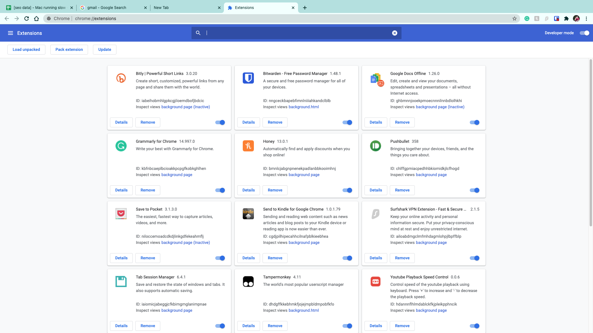Viewport: 593px width, 333px height.
Task: Open the Bitwarden toolbar extension icon
Action: pos(557,18)
